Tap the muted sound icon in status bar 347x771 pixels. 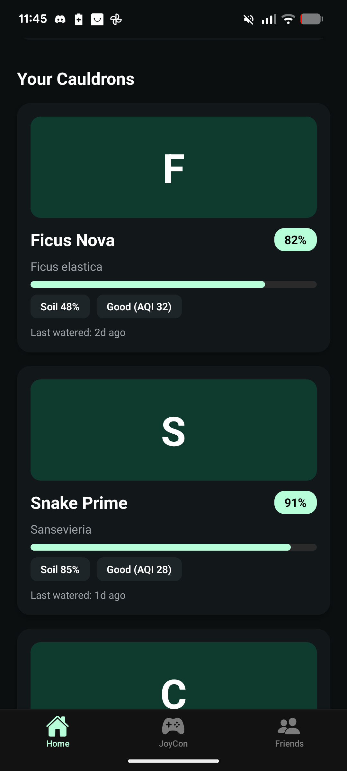[248, 19]
